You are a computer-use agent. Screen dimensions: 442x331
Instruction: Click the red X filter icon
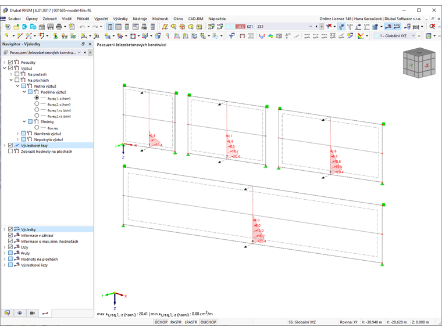[x=329, y=27]
